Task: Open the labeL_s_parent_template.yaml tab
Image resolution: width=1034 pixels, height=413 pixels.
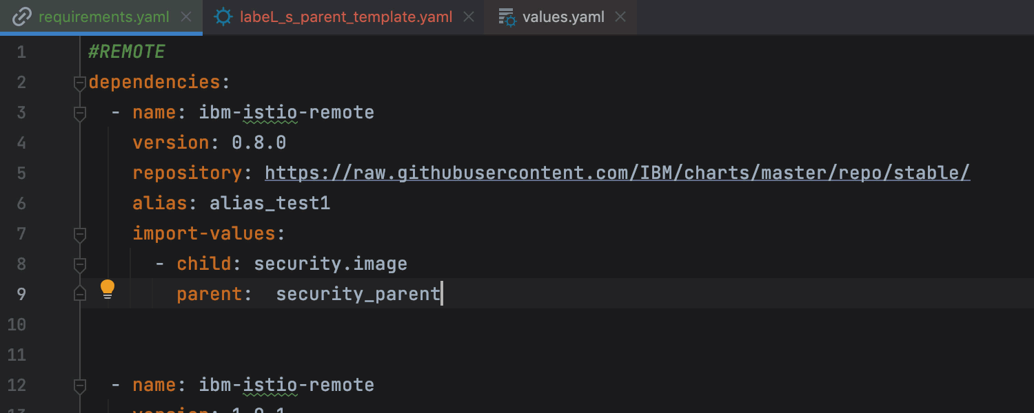Action: click(x=346, y=17)
